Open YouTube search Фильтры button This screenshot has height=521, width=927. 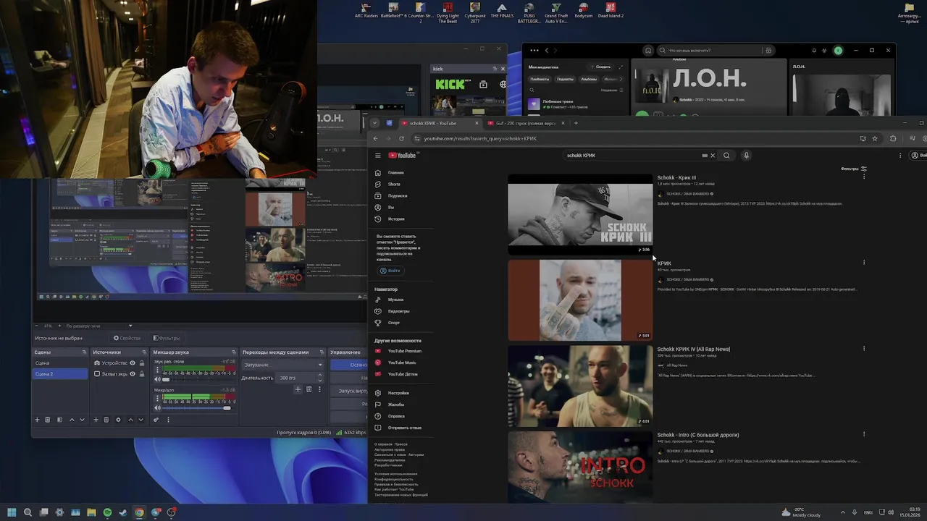(854, 169)
